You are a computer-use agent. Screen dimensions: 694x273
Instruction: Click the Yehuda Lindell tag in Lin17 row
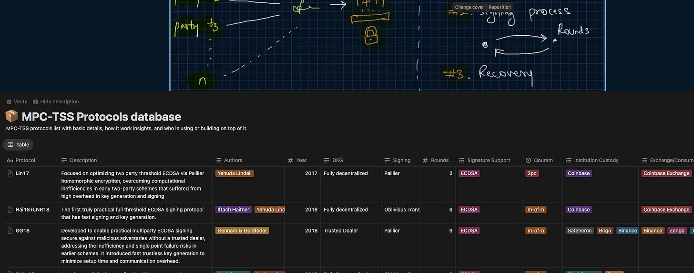pos(235,173)
